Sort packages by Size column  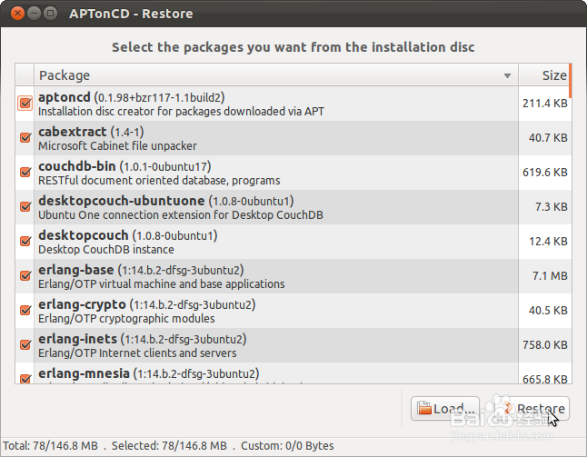pos(544,75)
